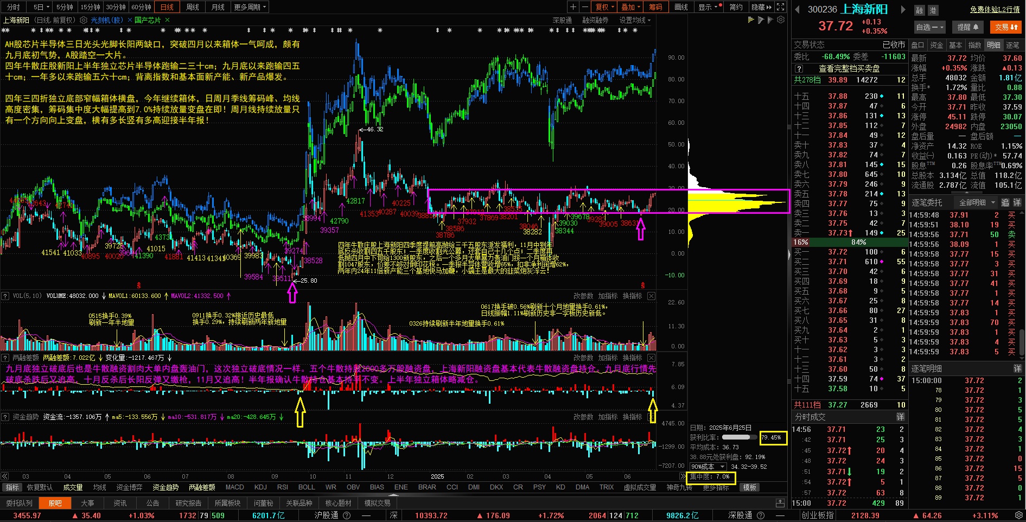Switch to 日线 daily chart tab
Screen dimensions: 1026x522
pyautogui.click(x=167, y=7)
